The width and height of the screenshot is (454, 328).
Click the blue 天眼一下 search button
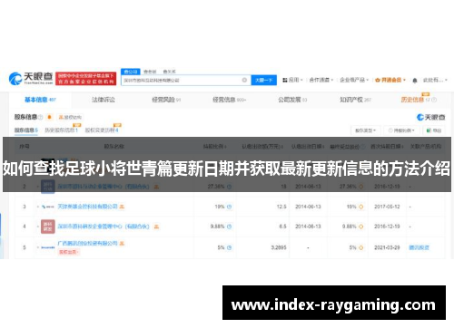tap(263, 80)
